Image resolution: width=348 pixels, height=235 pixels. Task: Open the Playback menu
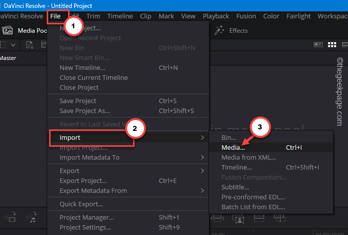pyautogui.click(x=216, y=16)
